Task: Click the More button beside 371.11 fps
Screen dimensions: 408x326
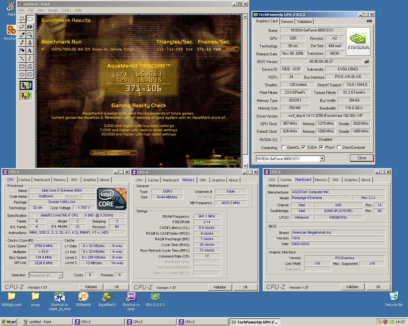Action: tap(230, 49)
